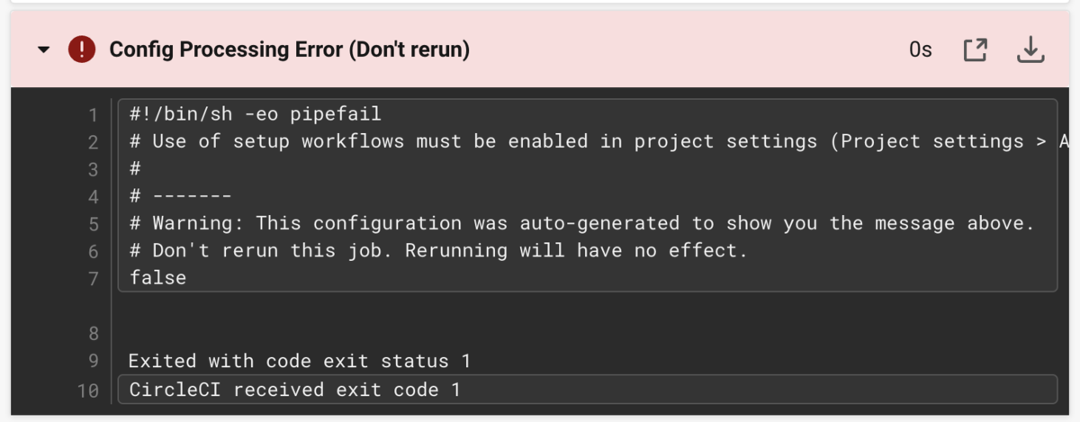Click the red error status icon
The image size is (1080, 422).
point(81,49)
